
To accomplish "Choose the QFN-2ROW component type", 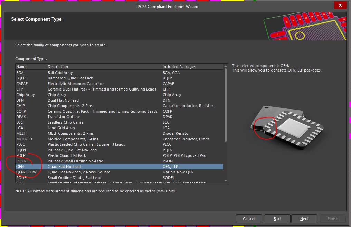I will [x=26, y=172].
